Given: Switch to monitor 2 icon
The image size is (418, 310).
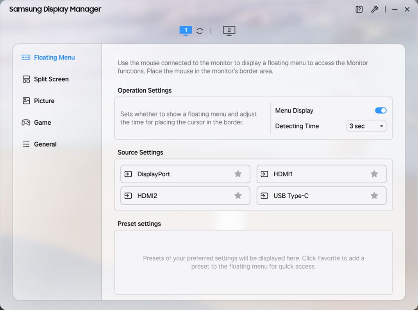Looking at the screenshot, I should 229,31.
